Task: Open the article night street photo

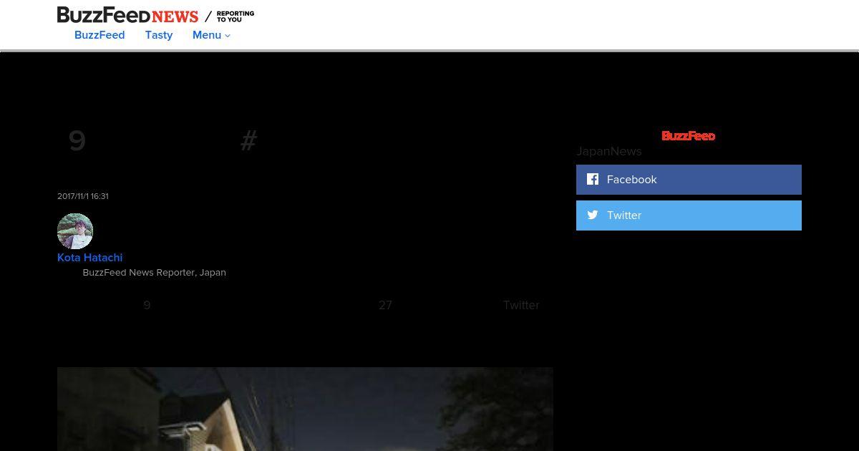Action: tap(305, 409)
